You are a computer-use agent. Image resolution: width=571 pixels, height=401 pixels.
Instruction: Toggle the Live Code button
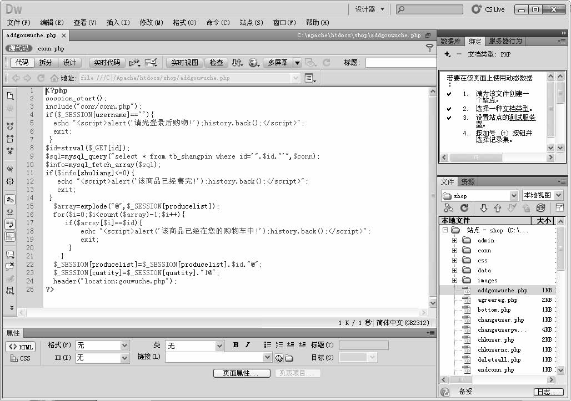coord(107,63)
